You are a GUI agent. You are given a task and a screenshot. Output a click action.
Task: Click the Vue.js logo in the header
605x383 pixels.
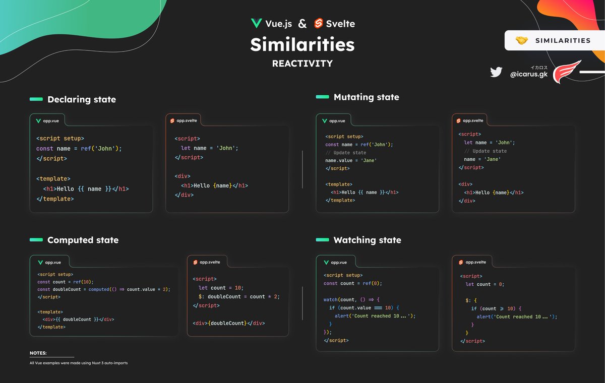tap(256, 23)
